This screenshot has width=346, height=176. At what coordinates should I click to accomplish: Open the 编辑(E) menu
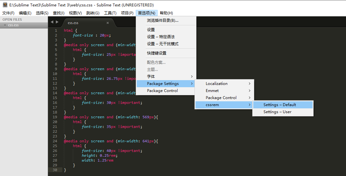tap(25, 13)
